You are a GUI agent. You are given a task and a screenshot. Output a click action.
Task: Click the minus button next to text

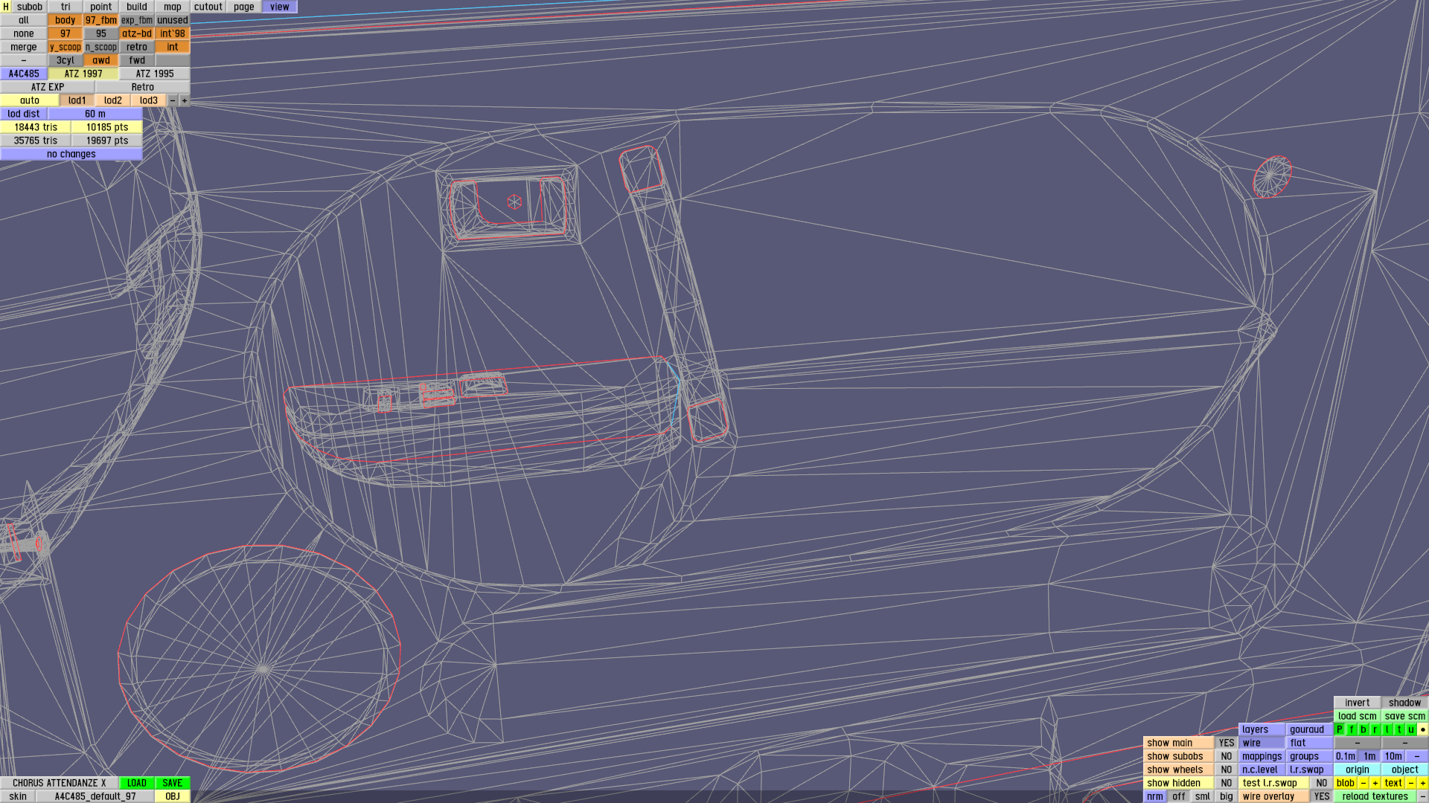tap(1410, 783)
